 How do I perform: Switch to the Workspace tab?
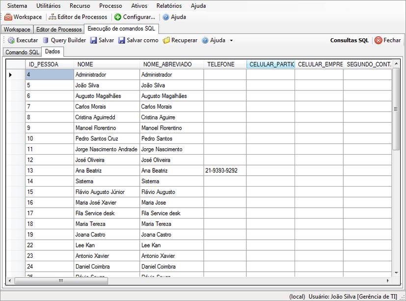click(x=17, y=29)
